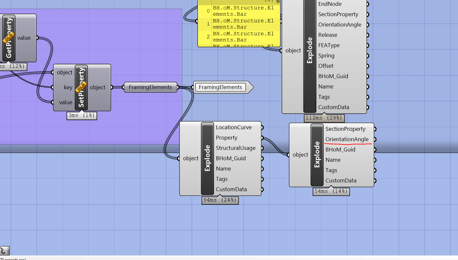Click the yellow panel listing Bar elements
This screenshot has width=458, height=260.
point(239,23)
